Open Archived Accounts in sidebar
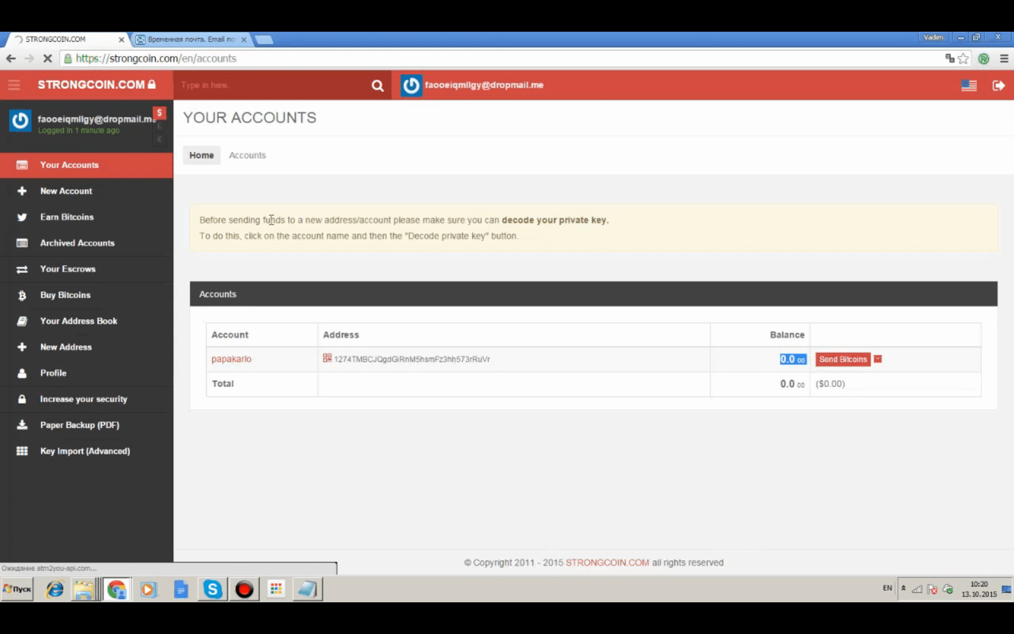Screen dimensions: 1014x634 pyautogui.click(x=87, y=243)
